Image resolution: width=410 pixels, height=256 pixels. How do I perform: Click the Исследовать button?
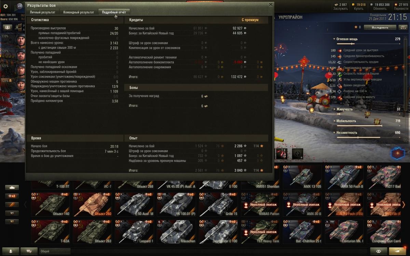[380, 27]
